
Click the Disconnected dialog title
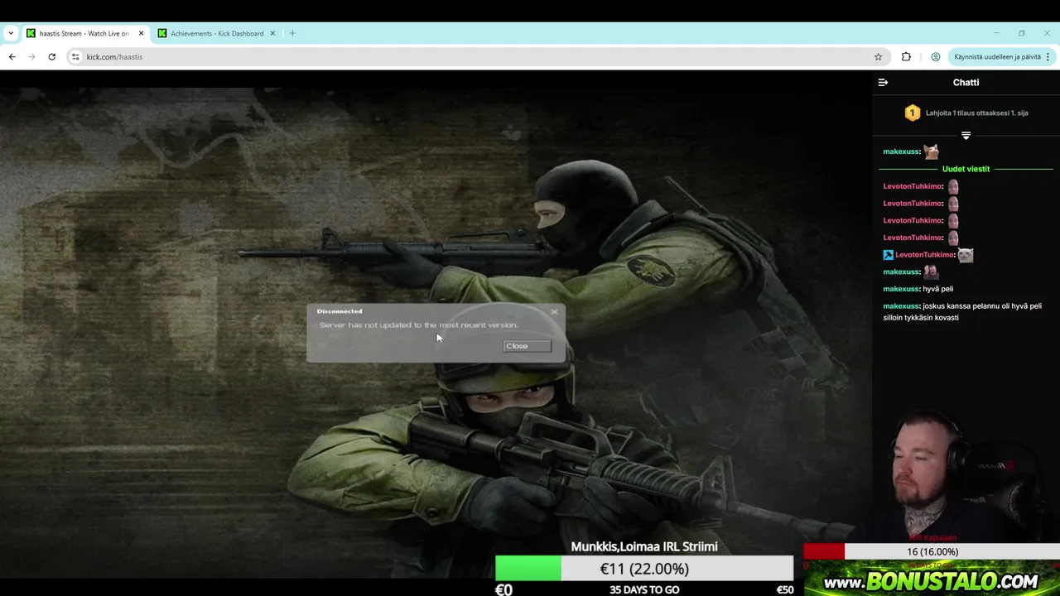[340, 311]
